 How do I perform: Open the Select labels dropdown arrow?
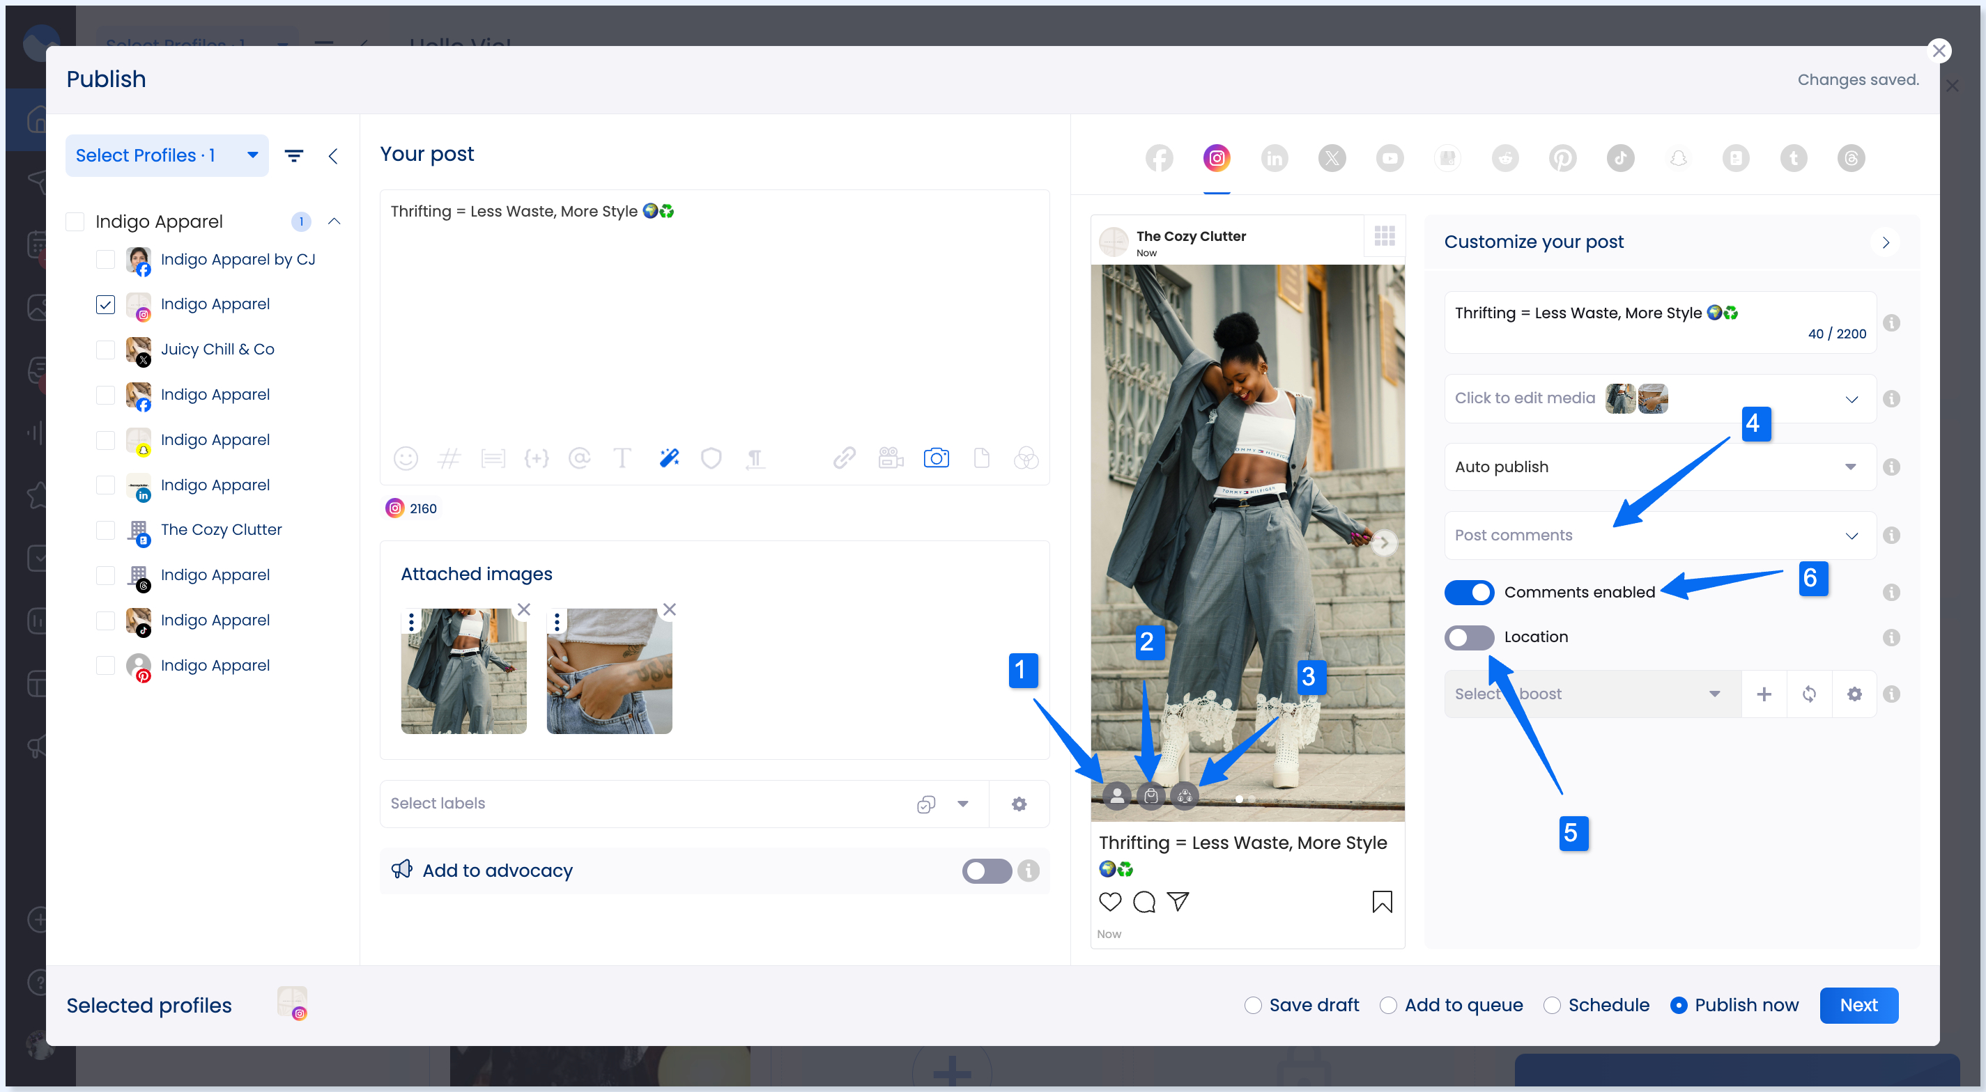tap(963, 804)
